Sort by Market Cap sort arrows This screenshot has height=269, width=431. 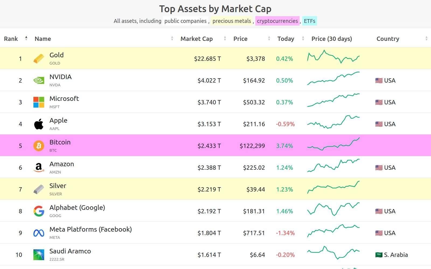(225, 38)
